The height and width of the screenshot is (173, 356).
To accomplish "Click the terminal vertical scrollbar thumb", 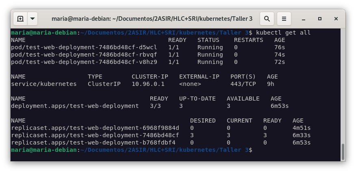I will click(x=343, y=151).
